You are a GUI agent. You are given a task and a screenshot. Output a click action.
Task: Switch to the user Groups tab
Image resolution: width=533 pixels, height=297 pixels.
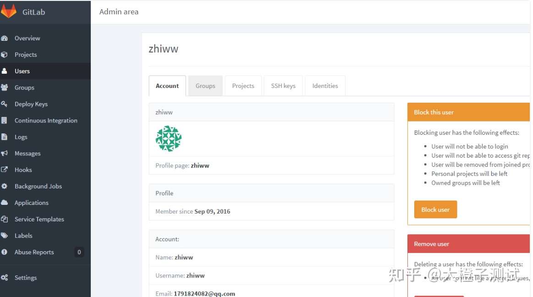205,86
